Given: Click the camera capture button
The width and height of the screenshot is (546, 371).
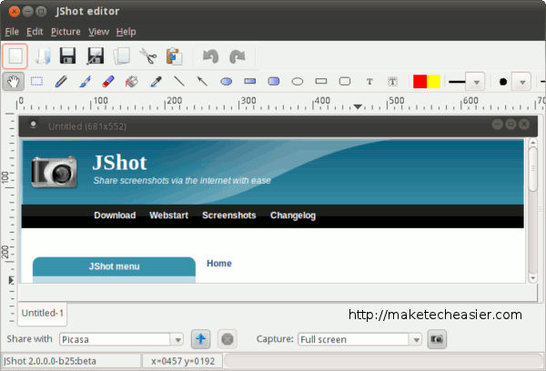Looking at the screenshot, I should pos(438,339).
